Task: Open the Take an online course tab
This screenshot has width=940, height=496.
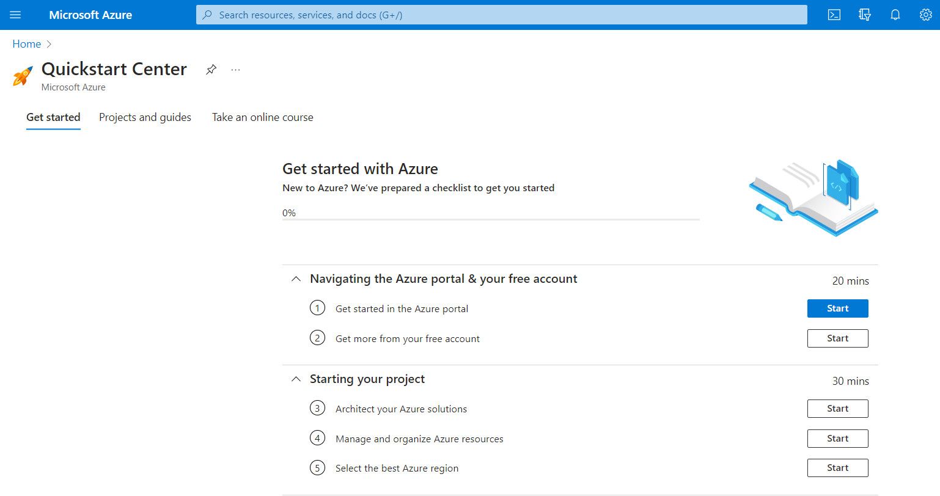Action: (x=262, y=117)
